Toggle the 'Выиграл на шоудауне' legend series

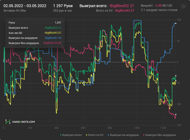click(x=123, y=135)
